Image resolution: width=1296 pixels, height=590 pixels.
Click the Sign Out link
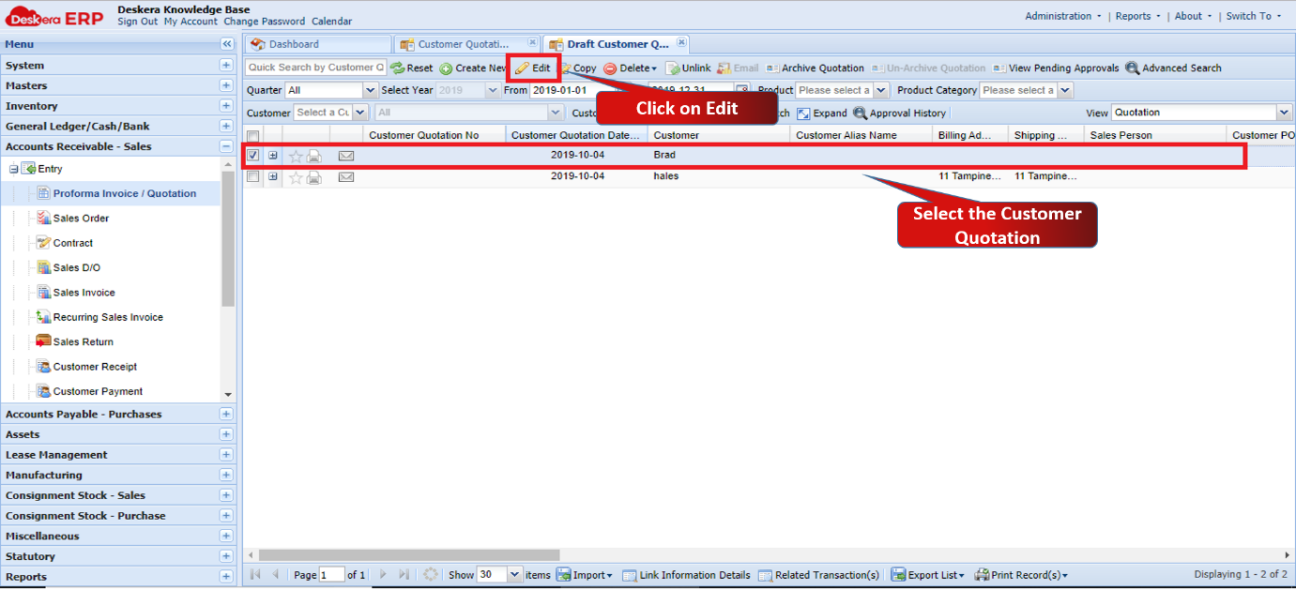point(138,22)
